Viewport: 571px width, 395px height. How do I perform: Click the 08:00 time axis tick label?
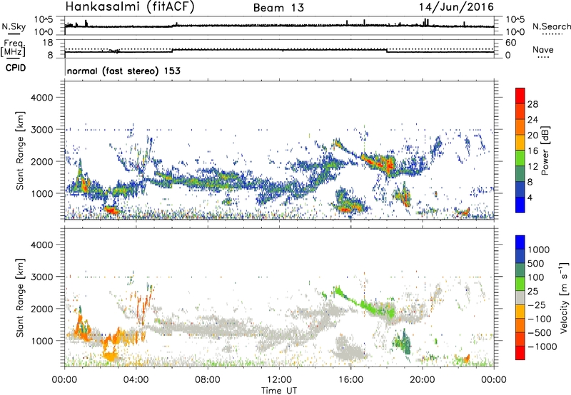click(x=208, y=380)
